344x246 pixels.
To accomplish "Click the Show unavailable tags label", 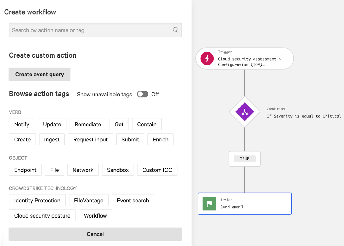I will [x=104, y=95].
